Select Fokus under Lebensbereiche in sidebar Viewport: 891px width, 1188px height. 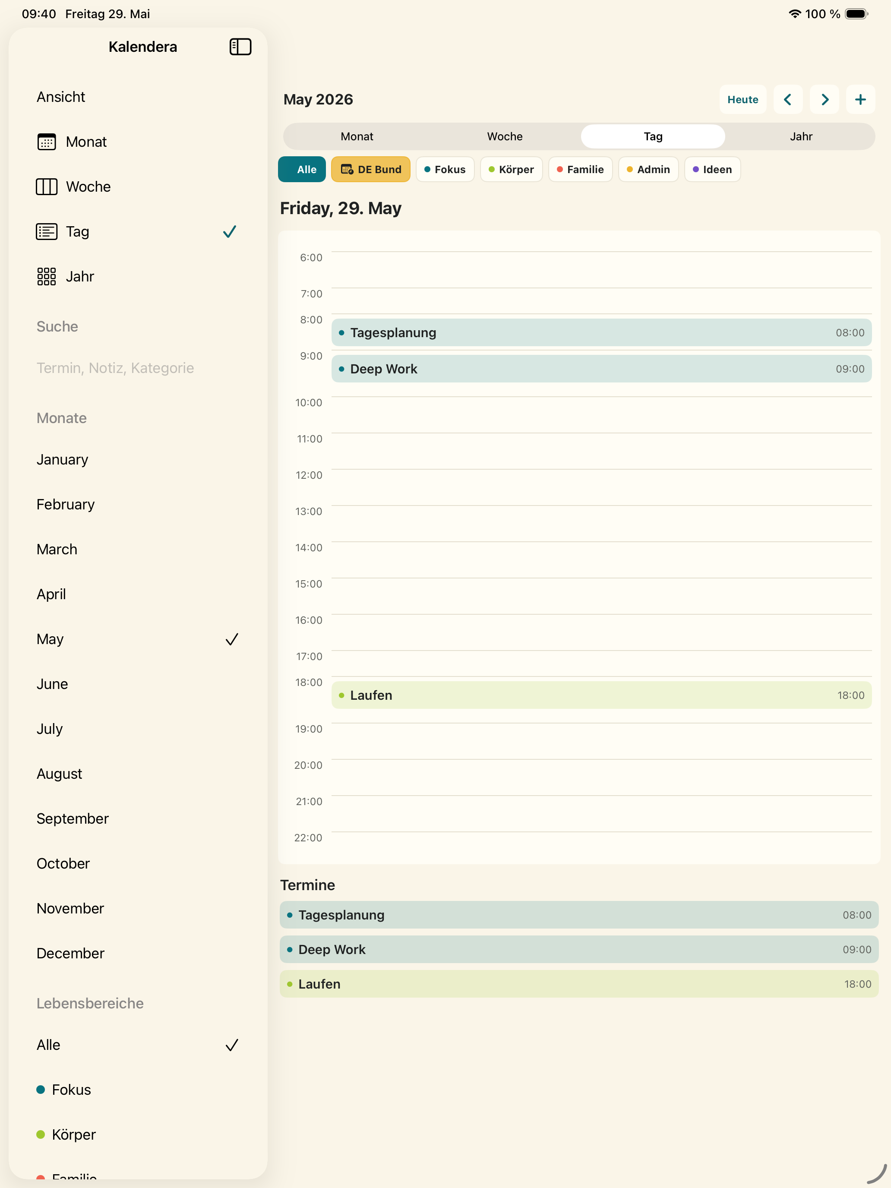click(x=138, y=1090)
